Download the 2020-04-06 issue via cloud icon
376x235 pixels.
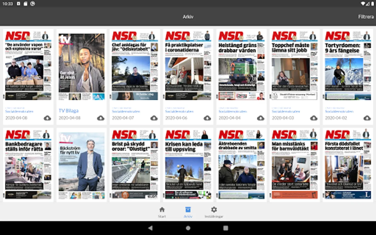pyautogui.click(x=207, y=118)
